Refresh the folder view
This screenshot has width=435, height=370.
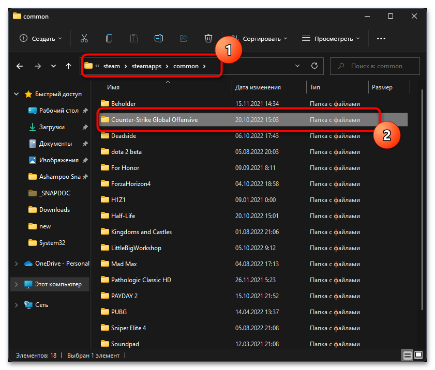[314, 66]
